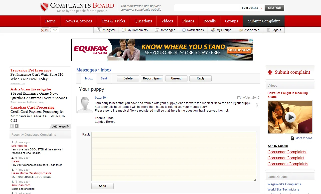Open the WageWorks Complaints group
This screenshot has width=321, height=194.
click(x=284, y=184)
